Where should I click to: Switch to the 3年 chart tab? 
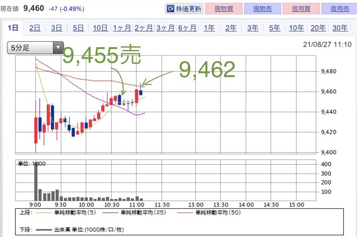pyautogui.click(x=253, y=28)
